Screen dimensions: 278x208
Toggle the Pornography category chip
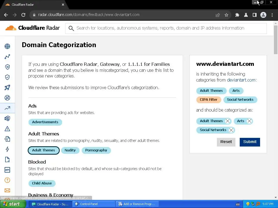pos(96,150)
